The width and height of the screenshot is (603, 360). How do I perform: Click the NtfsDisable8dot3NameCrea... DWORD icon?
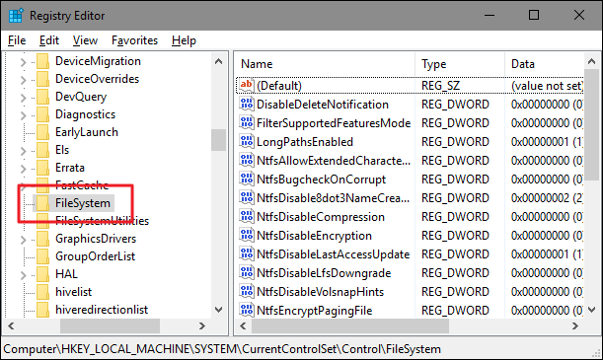246,198
